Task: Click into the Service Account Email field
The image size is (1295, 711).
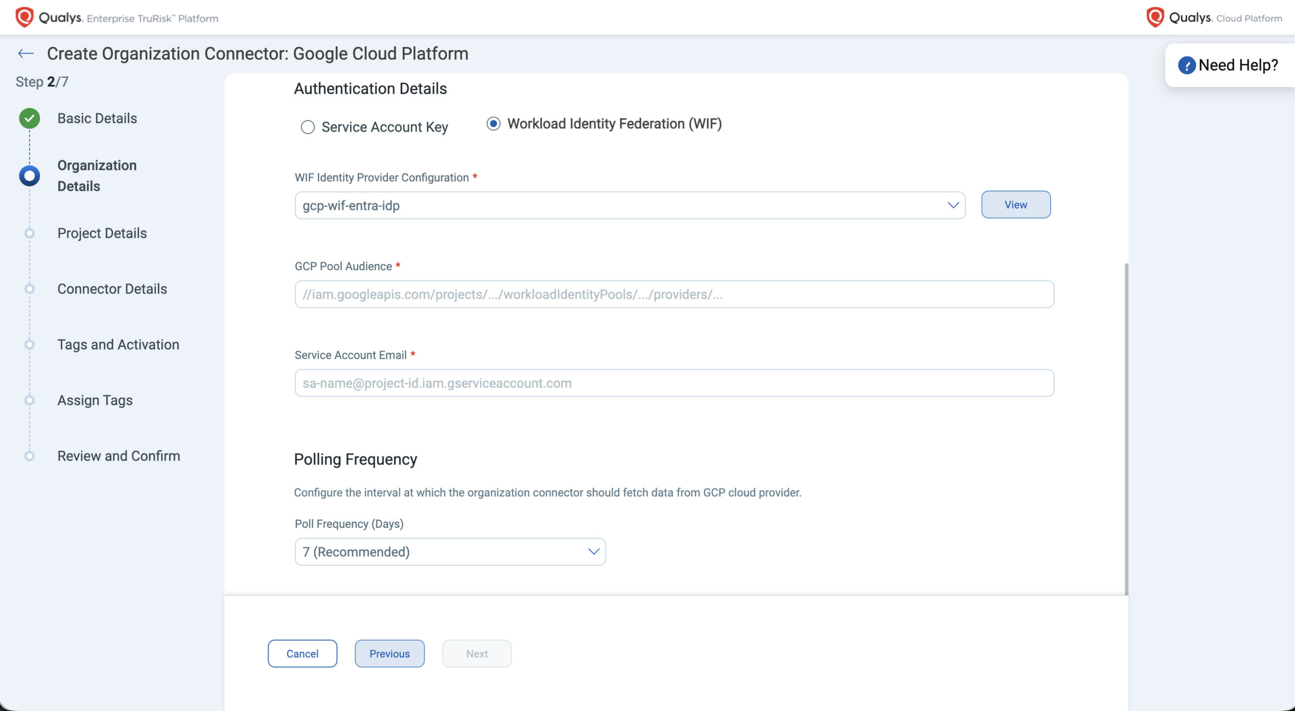Action: (x=674, y=383)
